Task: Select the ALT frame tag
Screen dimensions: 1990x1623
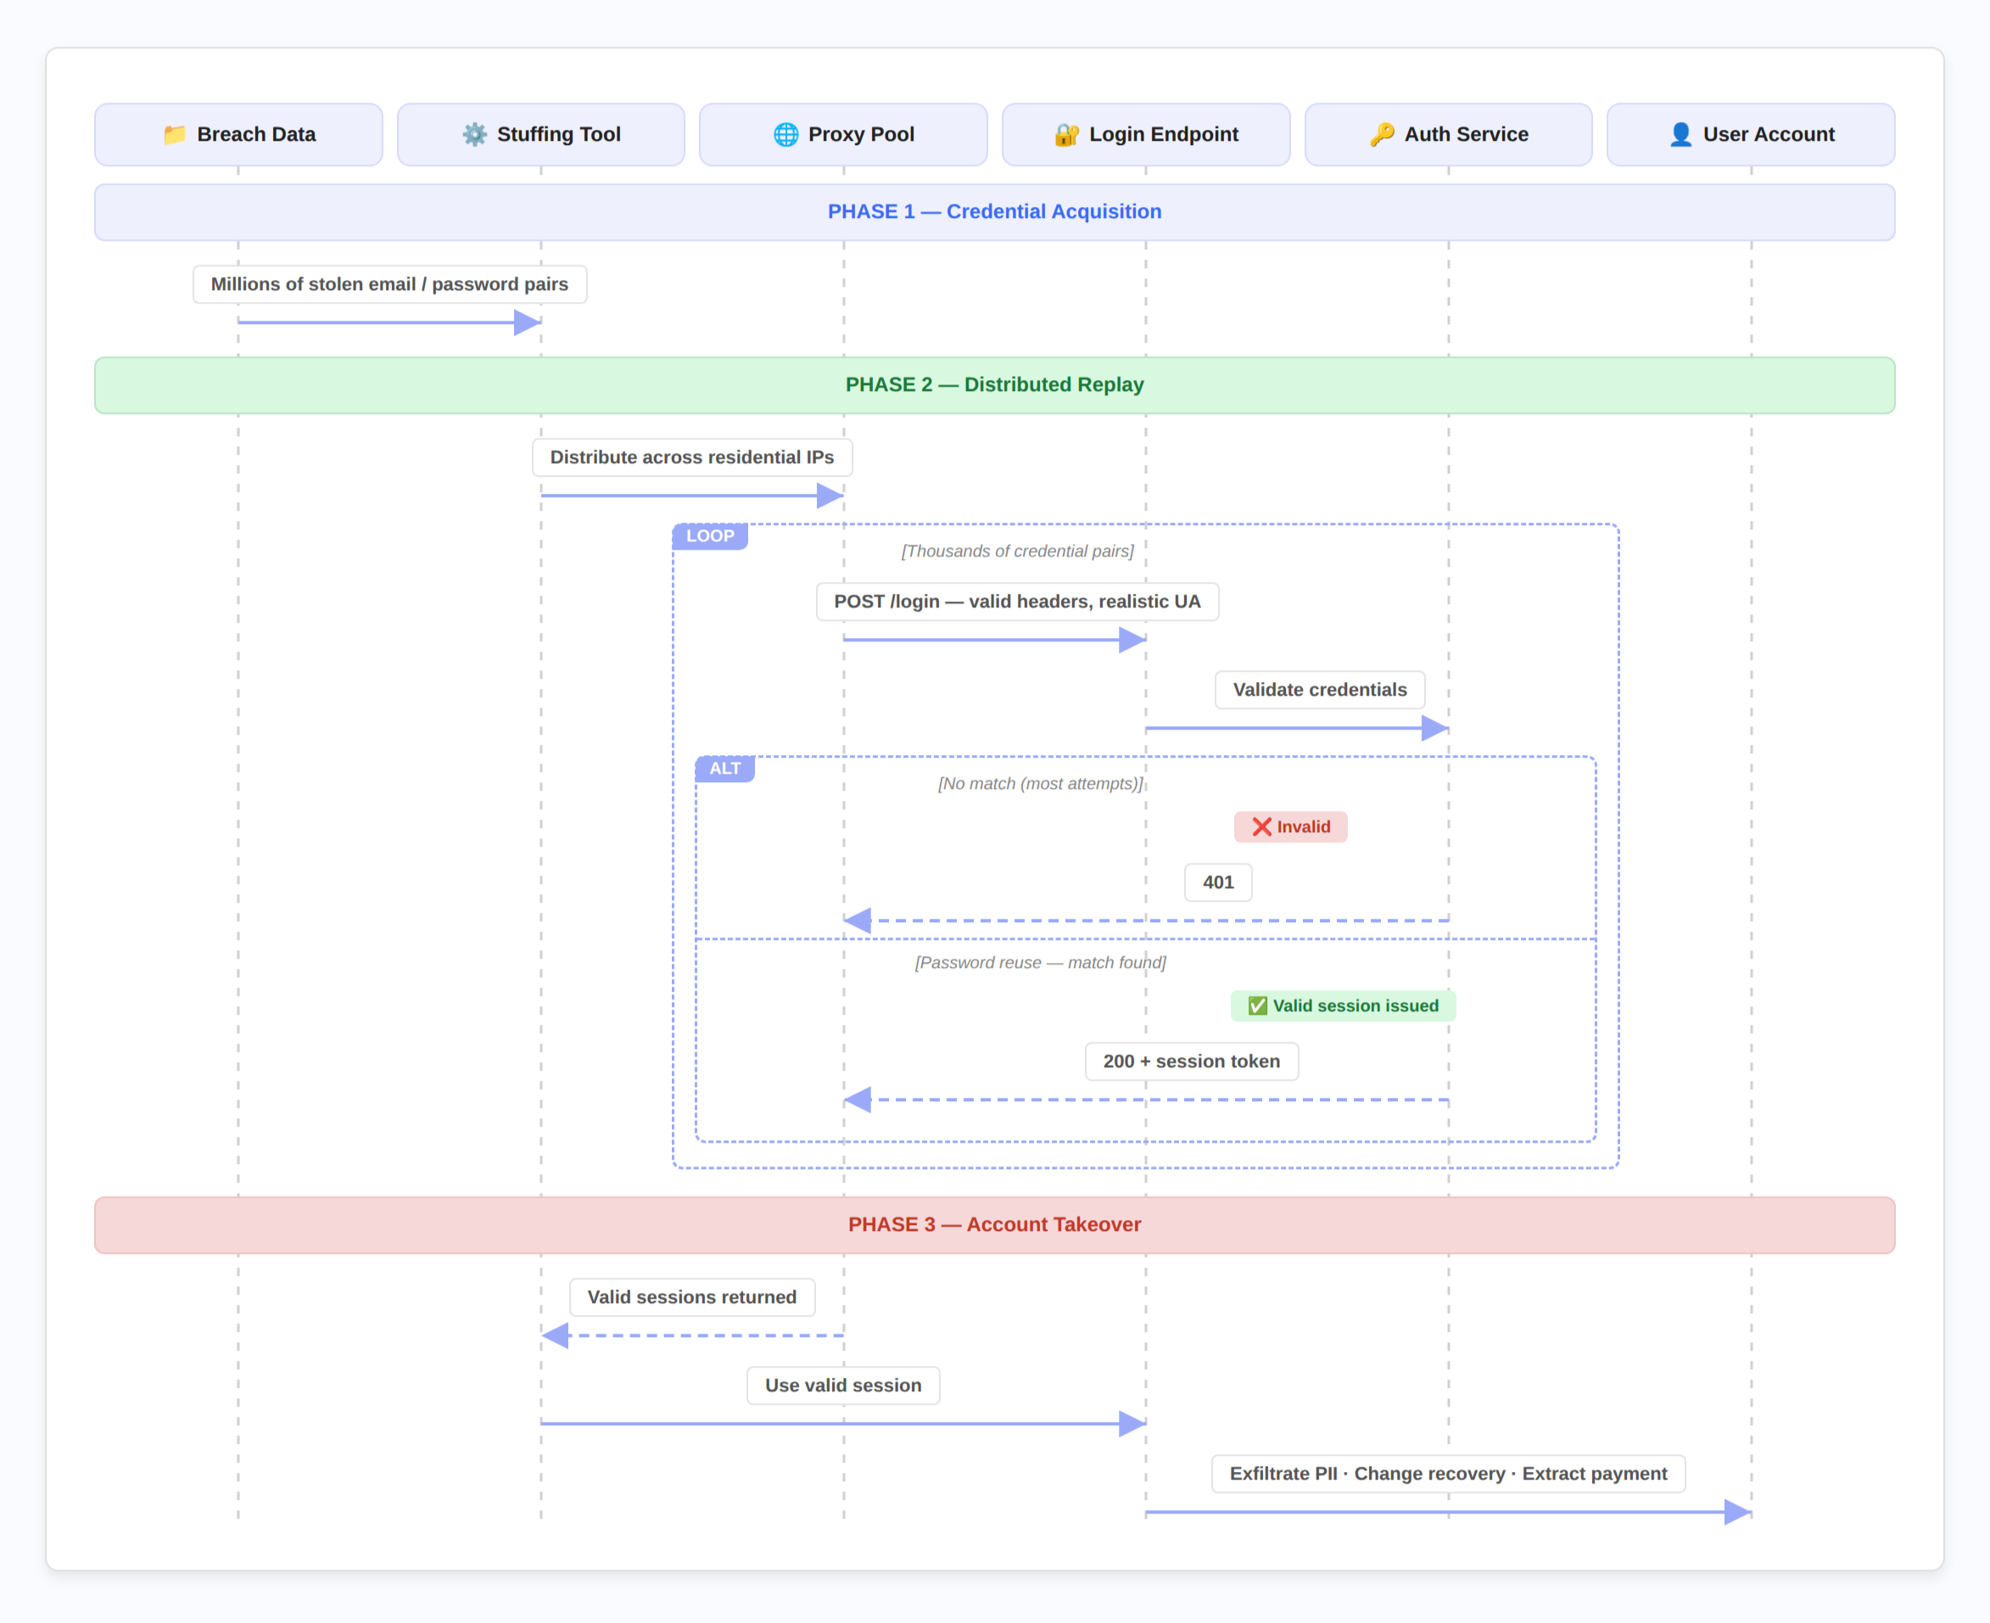Action: (x=724, y=769)
